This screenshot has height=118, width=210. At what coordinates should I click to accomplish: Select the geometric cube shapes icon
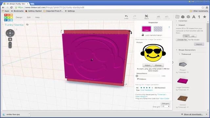pos(183,17)
